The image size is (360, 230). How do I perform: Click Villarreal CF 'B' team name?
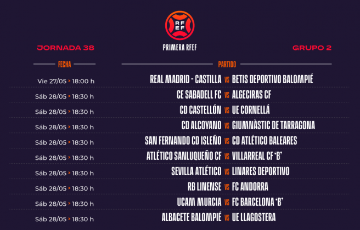(261, 156)
